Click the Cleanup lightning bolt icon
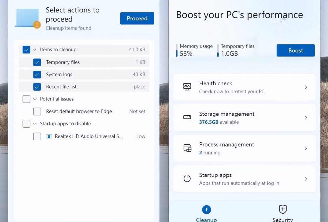This screenshot has height=222, width=328. 207,210
